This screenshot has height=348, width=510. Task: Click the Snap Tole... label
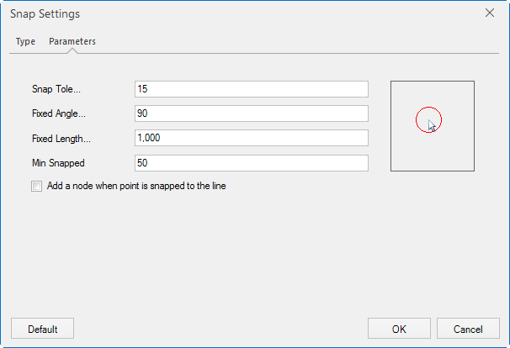56,89
